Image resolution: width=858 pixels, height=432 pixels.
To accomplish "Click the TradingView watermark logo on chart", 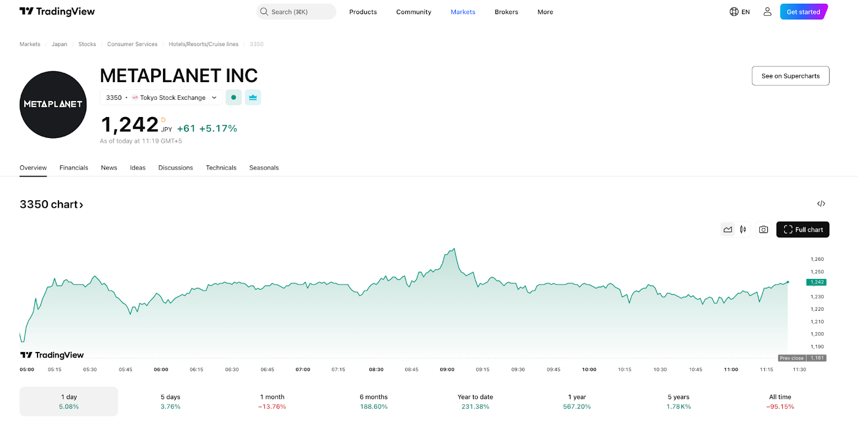I will coord(52,355).
